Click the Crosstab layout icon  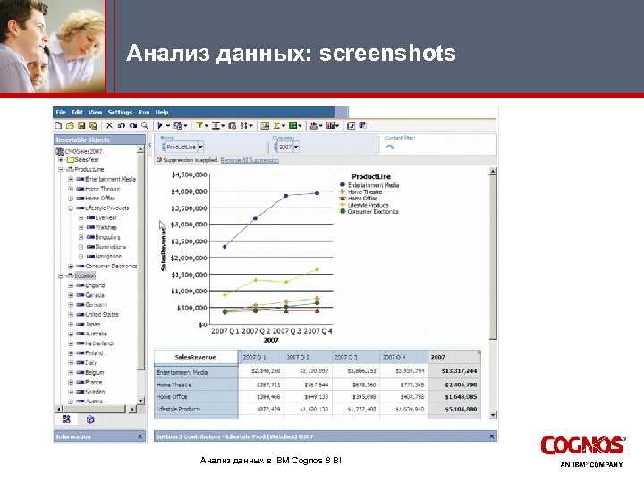(x=331, y=125)
